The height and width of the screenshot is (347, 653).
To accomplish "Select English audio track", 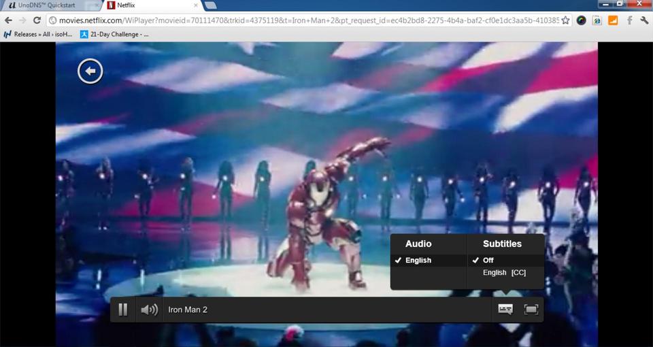I will [x=429, y=261].
